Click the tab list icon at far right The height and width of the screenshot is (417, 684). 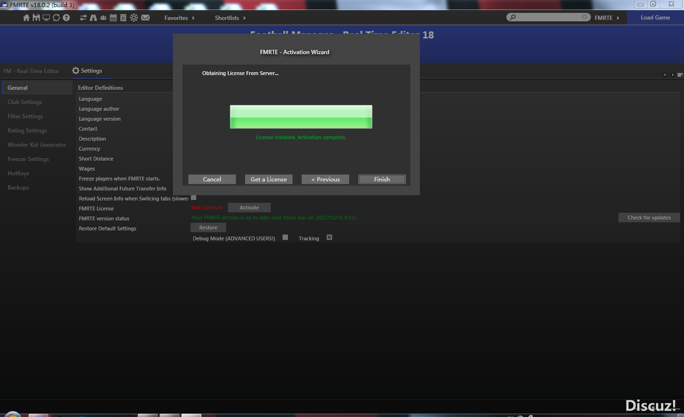coord(680,75)
